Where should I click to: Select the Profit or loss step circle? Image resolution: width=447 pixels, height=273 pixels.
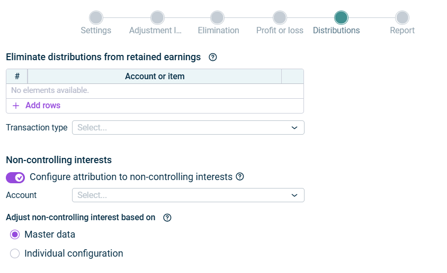tap(280, 17)
